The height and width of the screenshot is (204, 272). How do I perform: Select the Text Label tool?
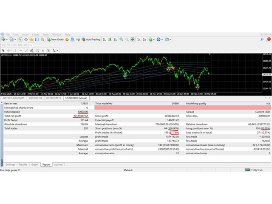(x=48, y=51)
